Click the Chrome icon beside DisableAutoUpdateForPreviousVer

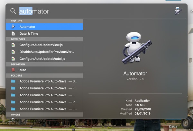point(13,52)
